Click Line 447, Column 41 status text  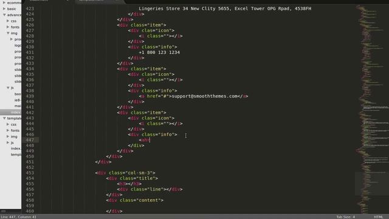coord(19,217)
